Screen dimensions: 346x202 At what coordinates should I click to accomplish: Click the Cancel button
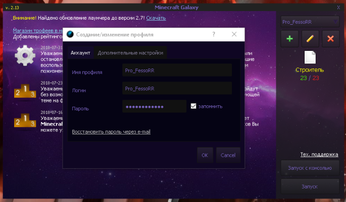pos(228,155)
